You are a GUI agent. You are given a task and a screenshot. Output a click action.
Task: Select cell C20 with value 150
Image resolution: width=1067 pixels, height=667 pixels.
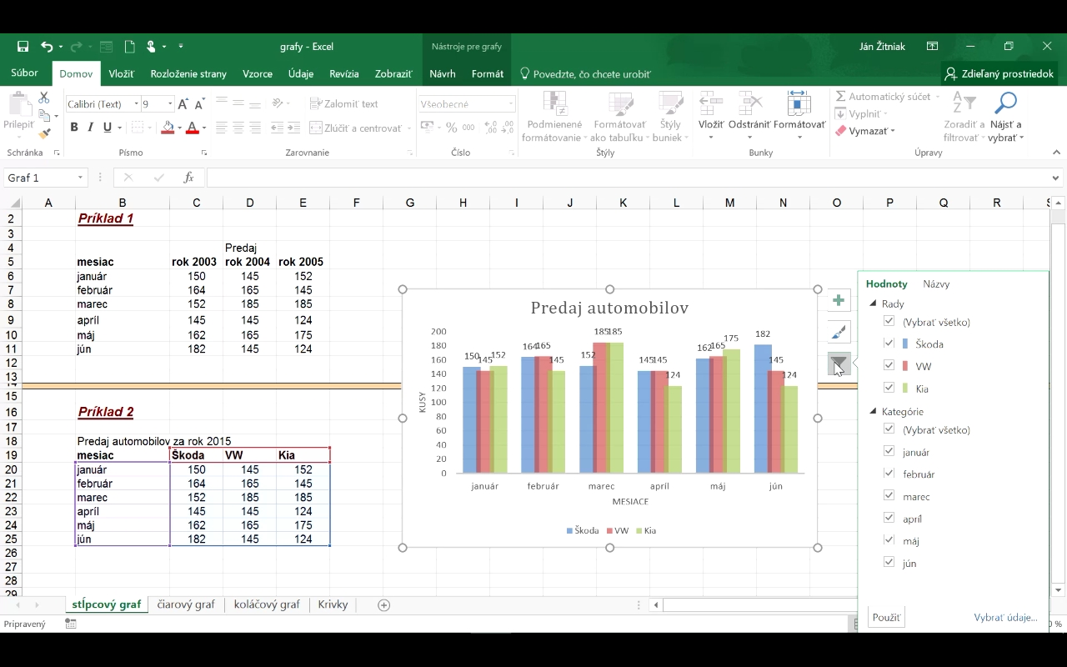tap(197, 469)
